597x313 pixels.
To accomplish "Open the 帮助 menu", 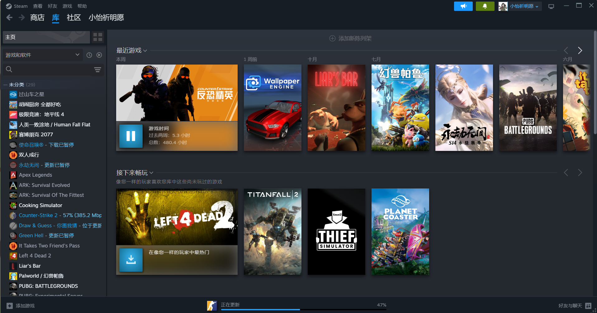I will (82, 6).
